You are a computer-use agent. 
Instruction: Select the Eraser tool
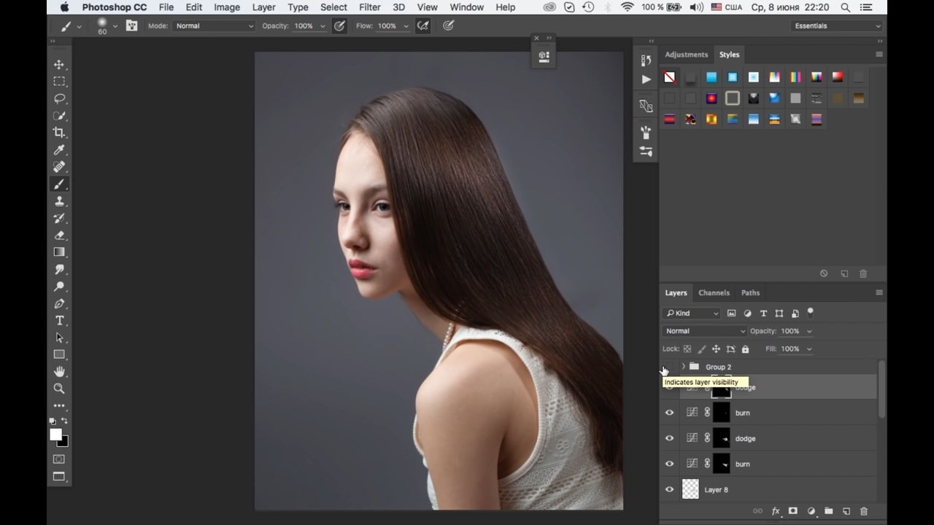click(59, 235)
